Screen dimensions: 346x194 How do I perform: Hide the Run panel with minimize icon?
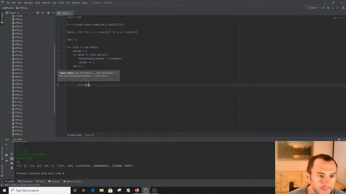(344, 140)
